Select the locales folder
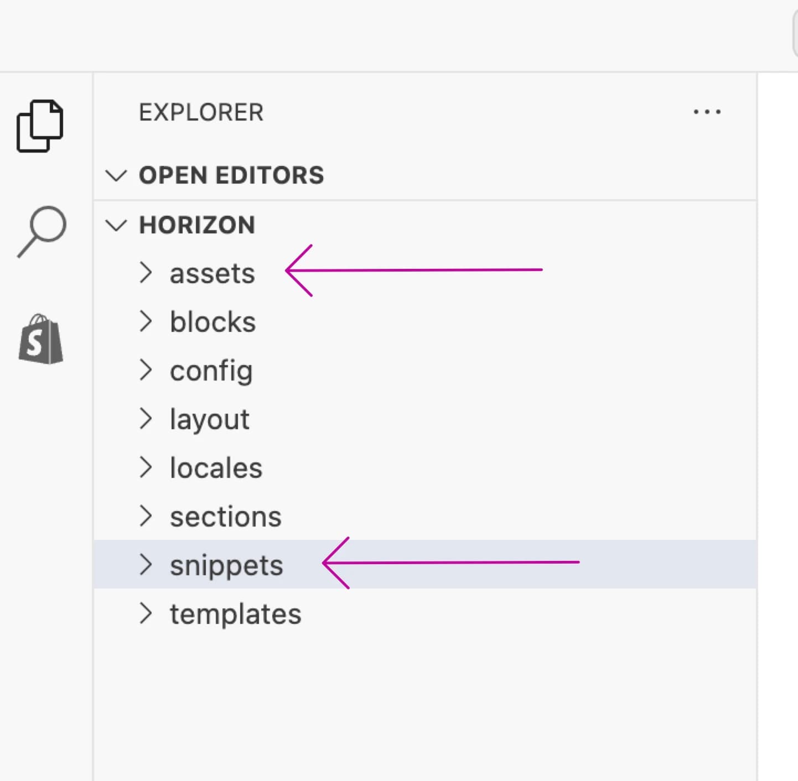Screen dimensions: 798x781 coord(216,467)
